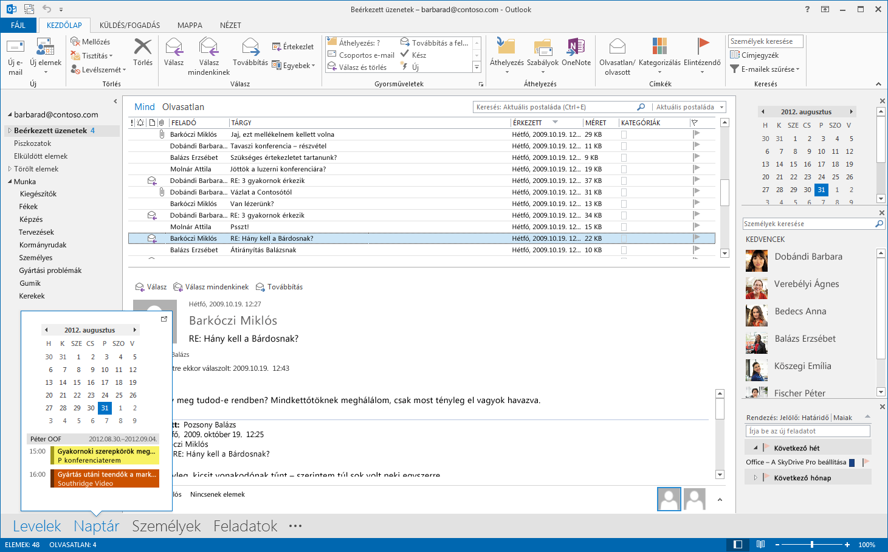Open the Piszkozatok folder
The image size is (888, 552).
pyautogui.click(x=33, y=143)
